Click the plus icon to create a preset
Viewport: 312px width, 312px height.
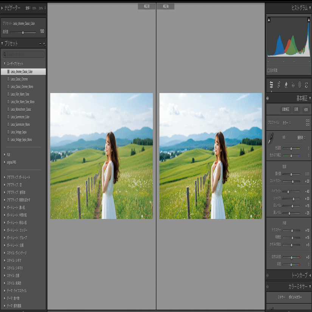coord(44,43)
